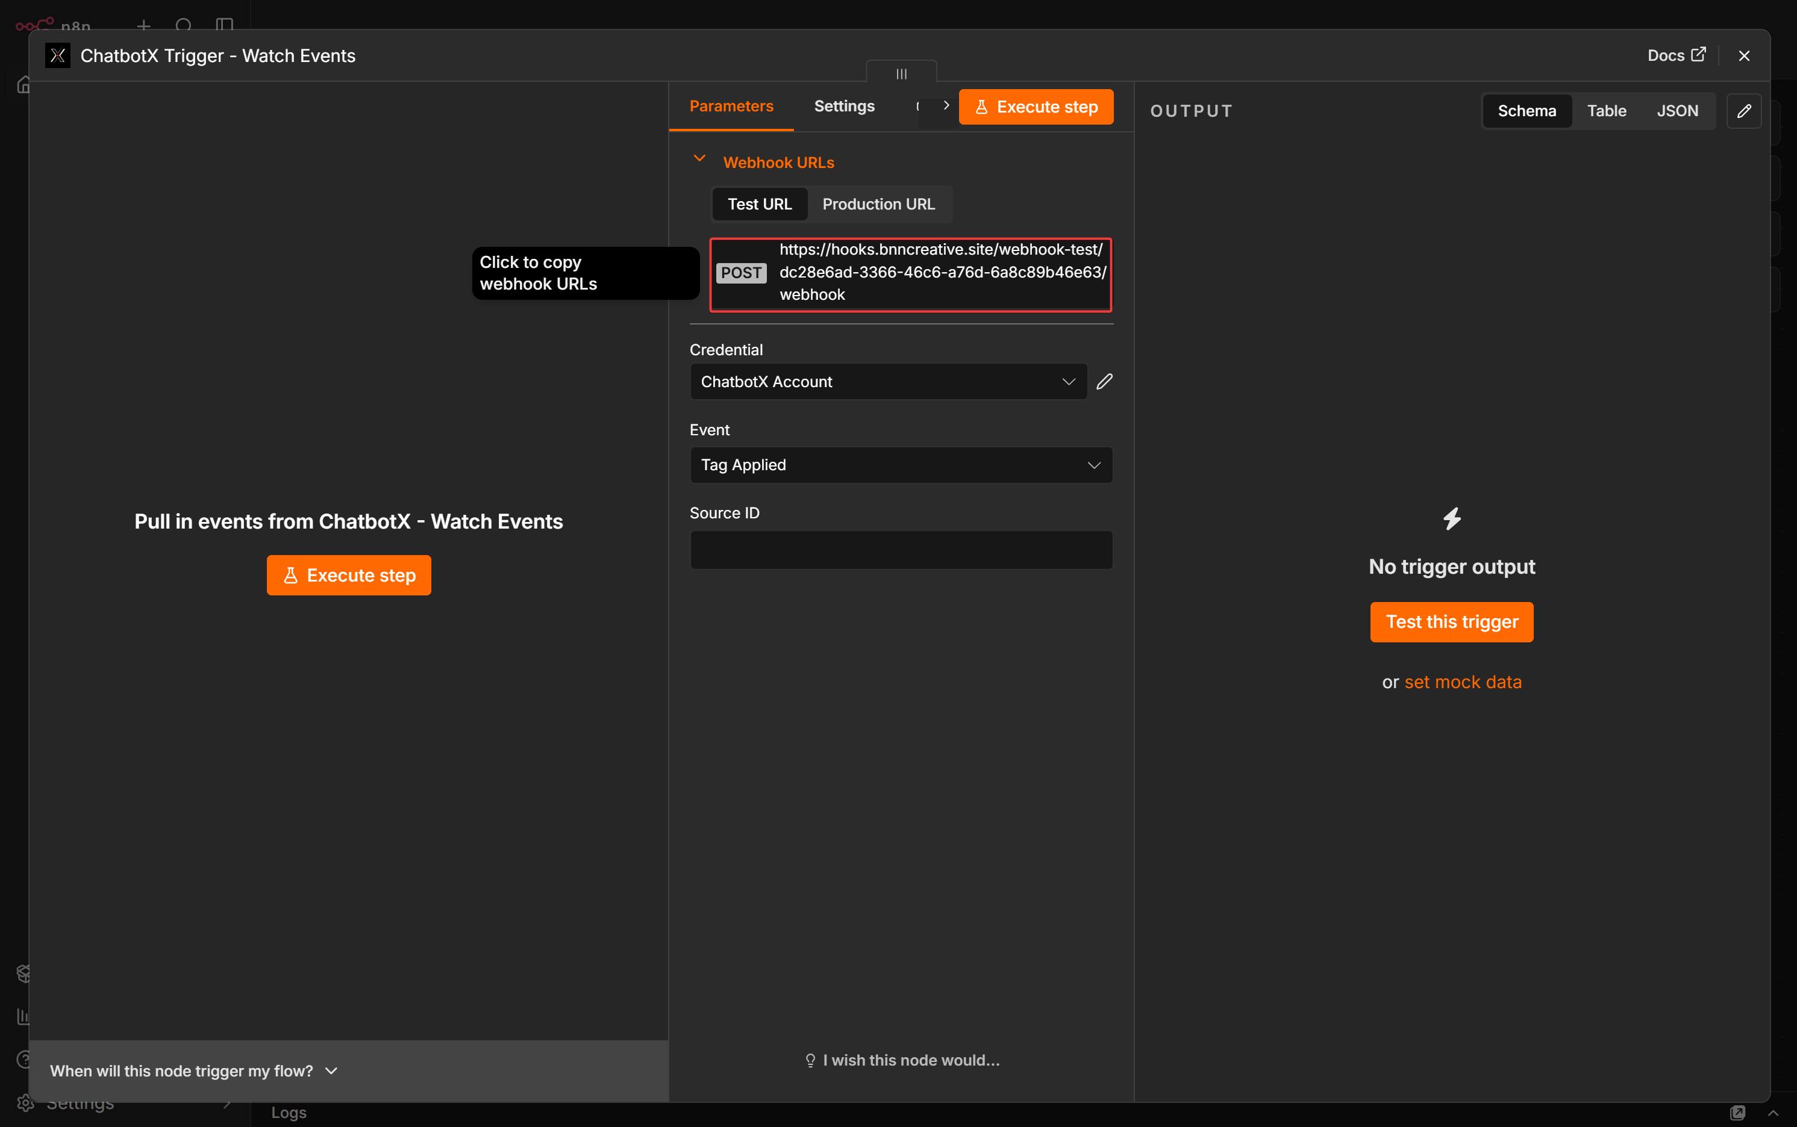Close the ChatbotX Trigger node panel

[x=1744, y=56]
